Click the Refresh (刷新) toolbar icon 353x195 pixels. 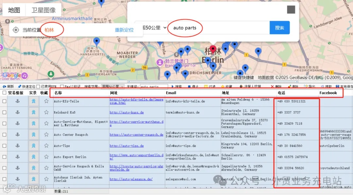[4, 86]
